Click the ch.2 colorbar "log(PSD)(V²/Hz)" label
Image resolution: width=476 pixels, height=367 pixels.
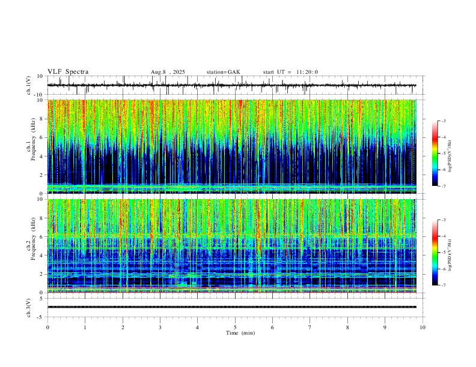coord(450,255)
